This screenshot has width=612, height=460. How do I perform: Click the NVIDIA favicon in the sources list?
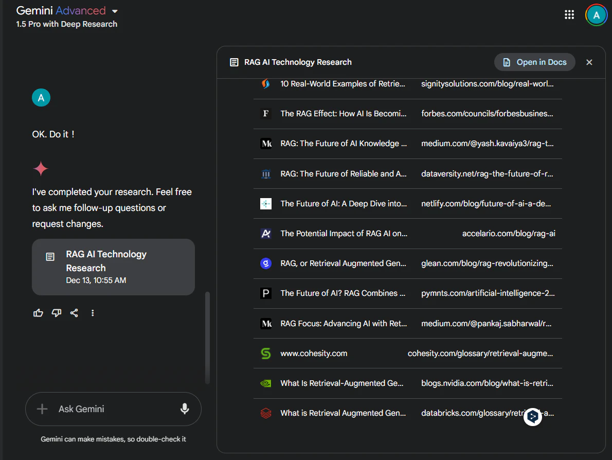point(266,383)
